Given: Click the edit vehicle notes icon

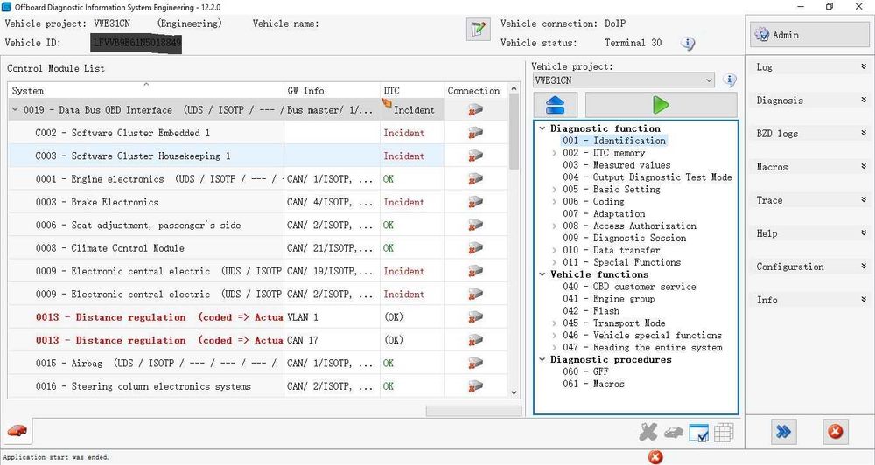Looking at the screenshot, I should [x=479, y=30].
